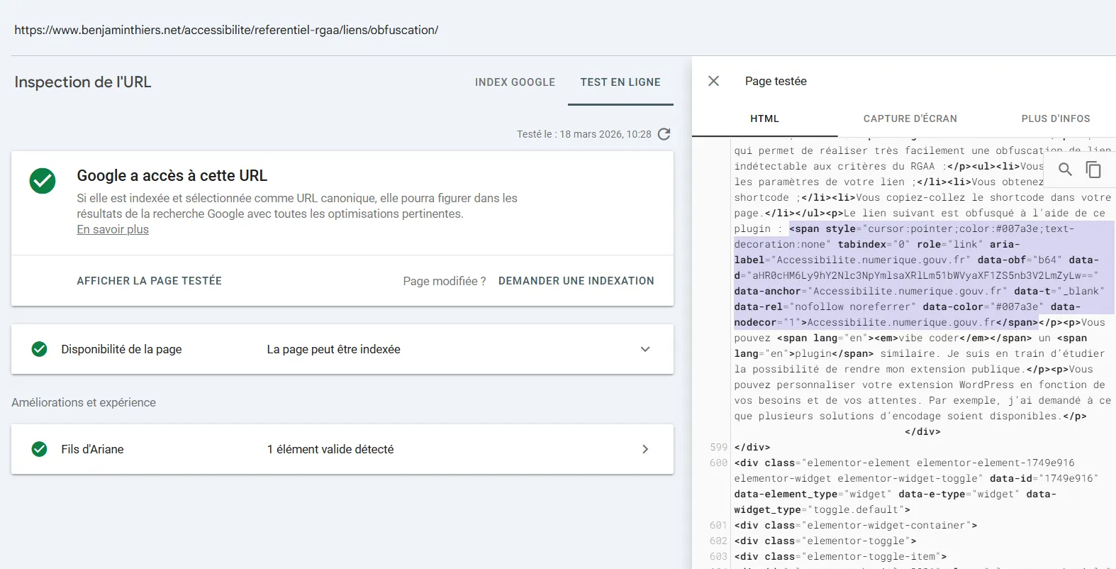Select the TEST EN LIGNE tab
Image resolution: width=1116 pixels, height=569 pixels.
620,82
